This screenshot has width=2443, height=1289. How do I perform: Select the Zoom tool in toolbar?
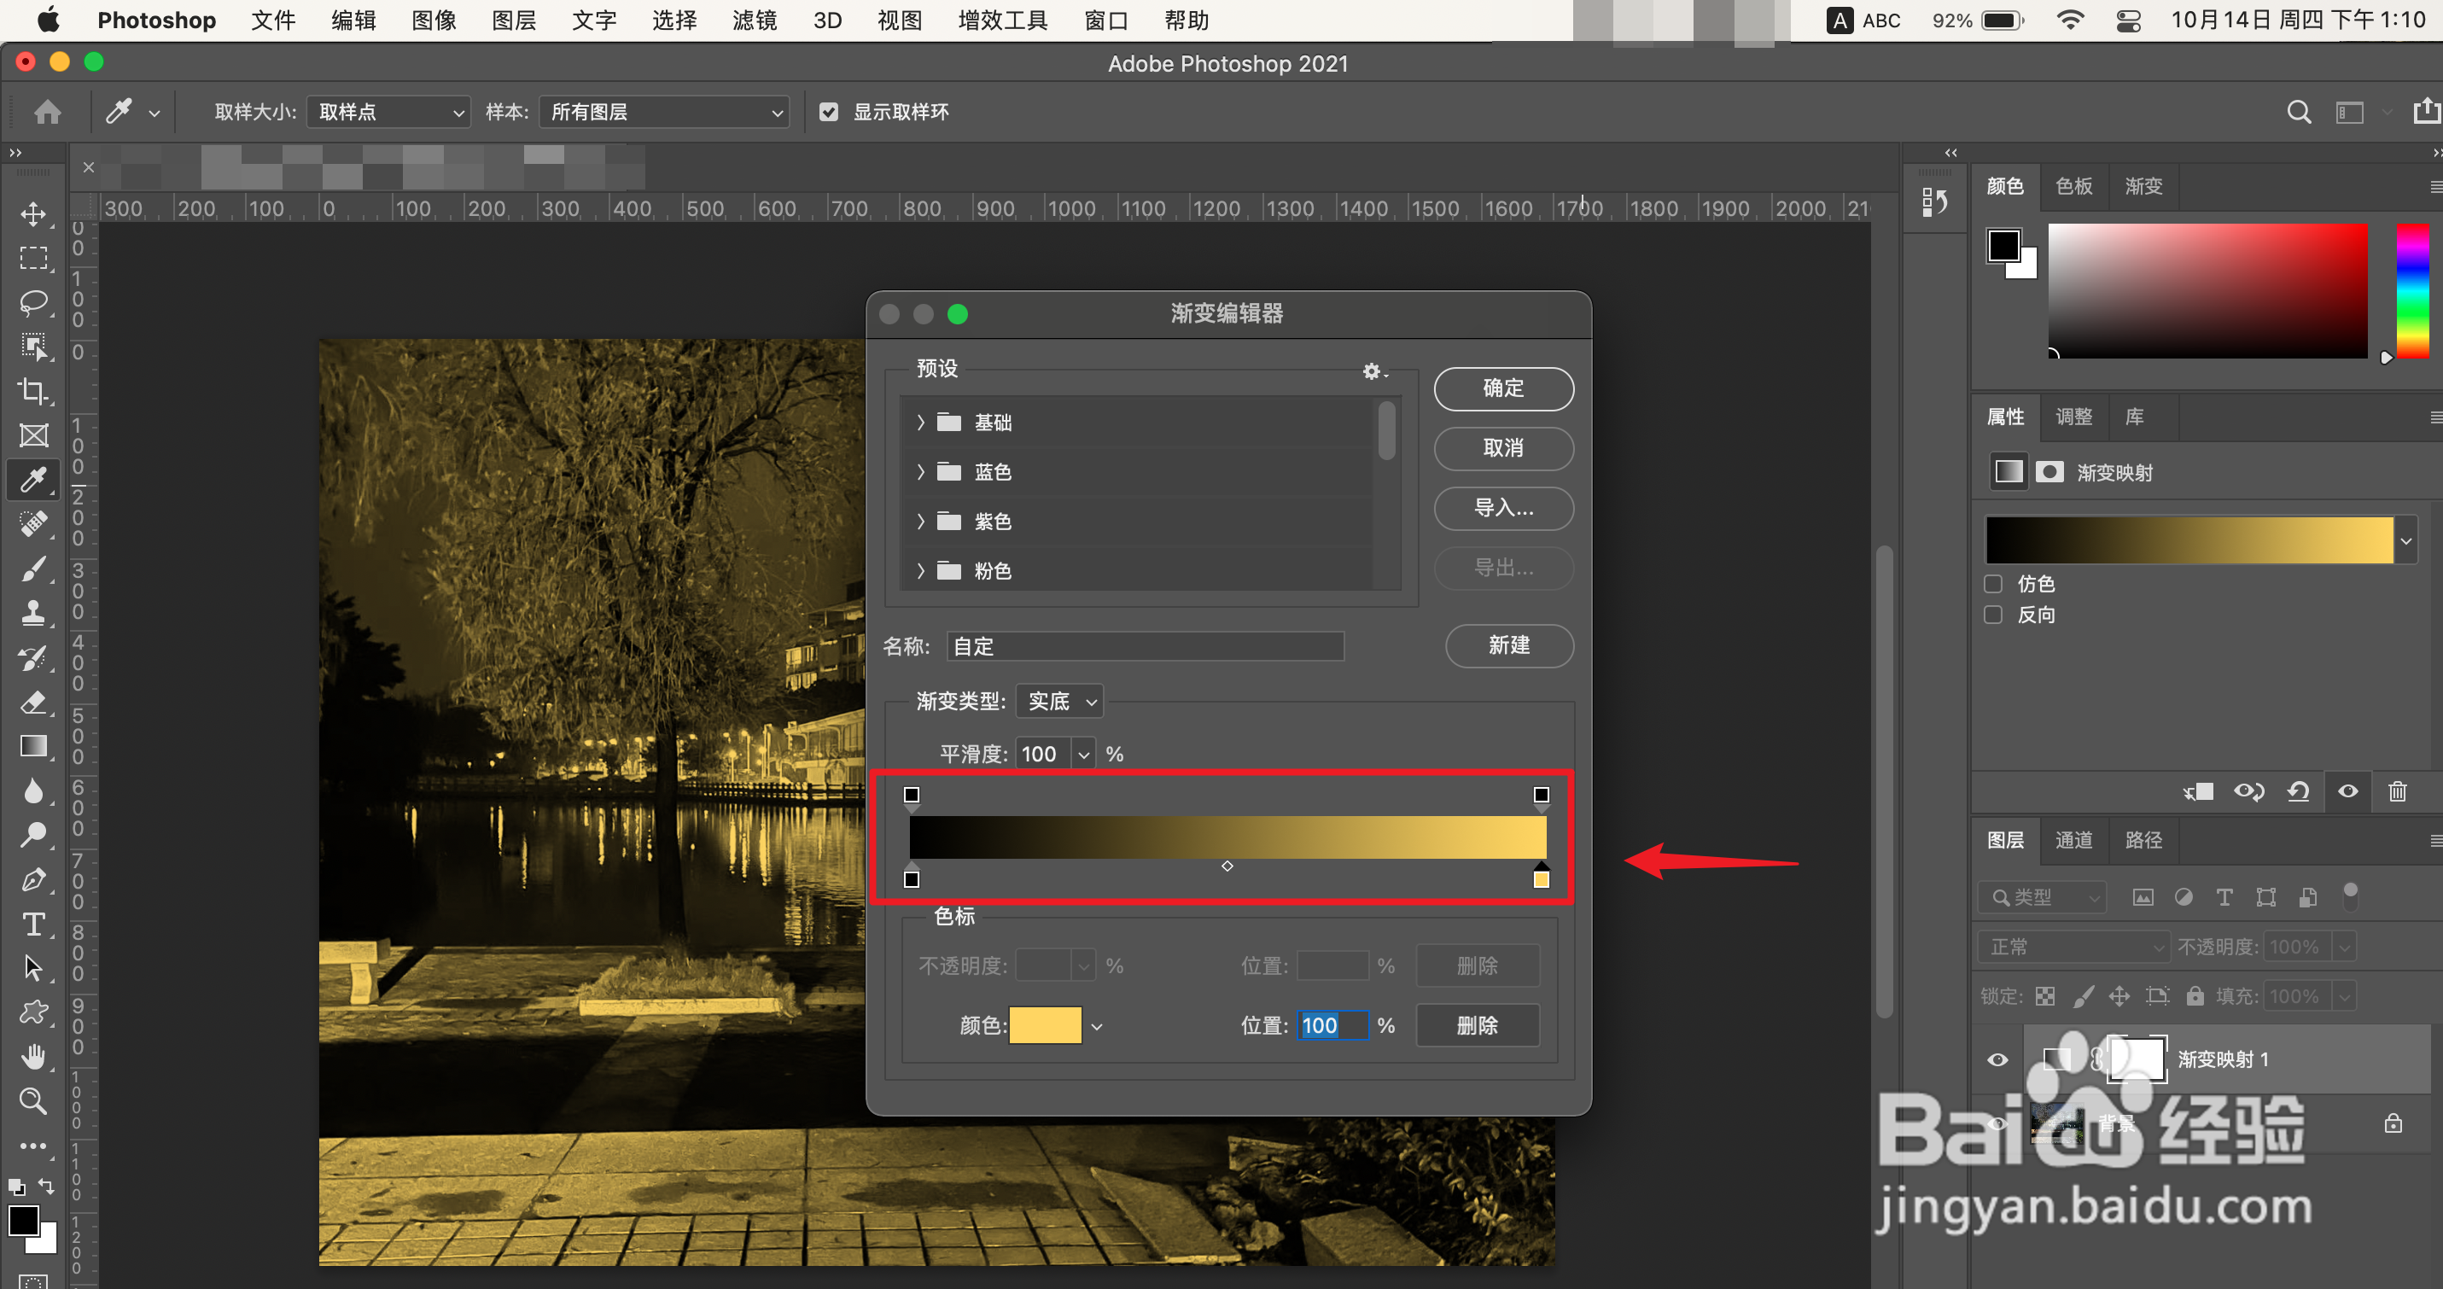34,1101
